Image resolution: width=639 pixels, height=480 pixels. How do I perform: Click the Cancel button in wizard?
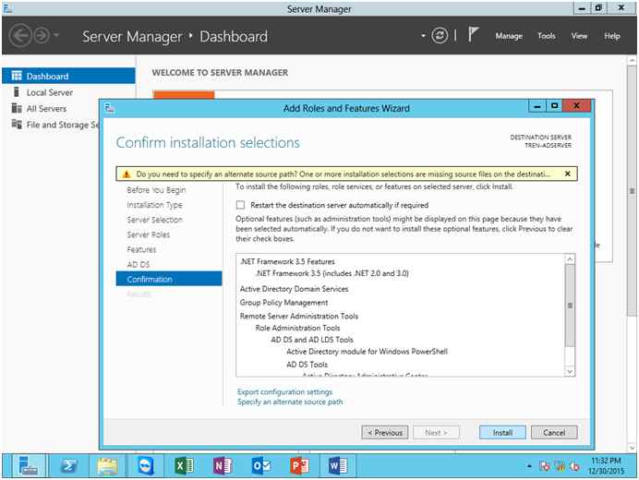point(554,433)
